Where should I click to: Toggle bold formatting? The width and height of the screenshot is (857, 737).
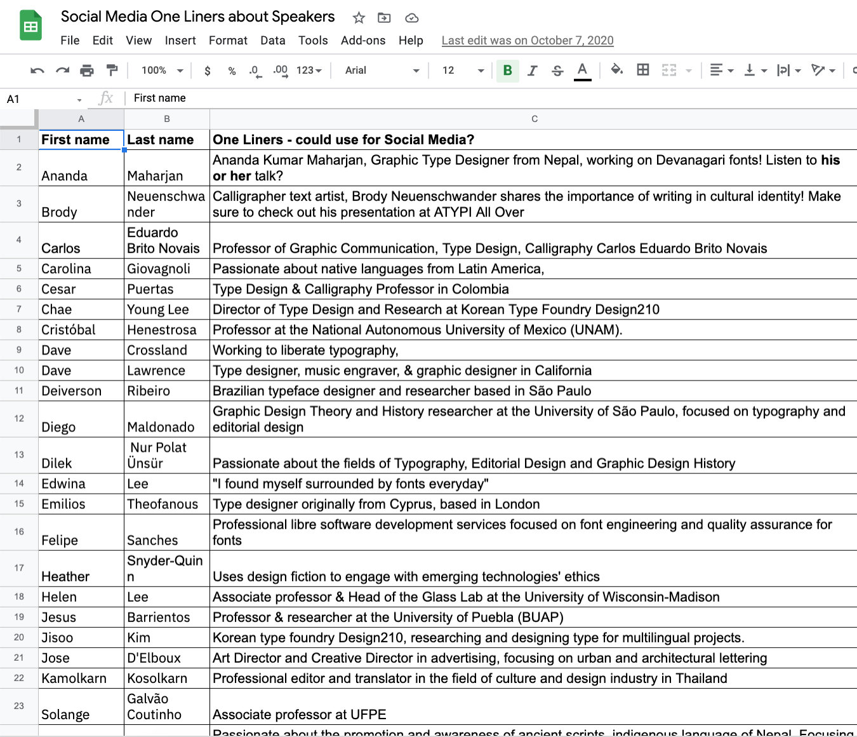pos(508,71)
